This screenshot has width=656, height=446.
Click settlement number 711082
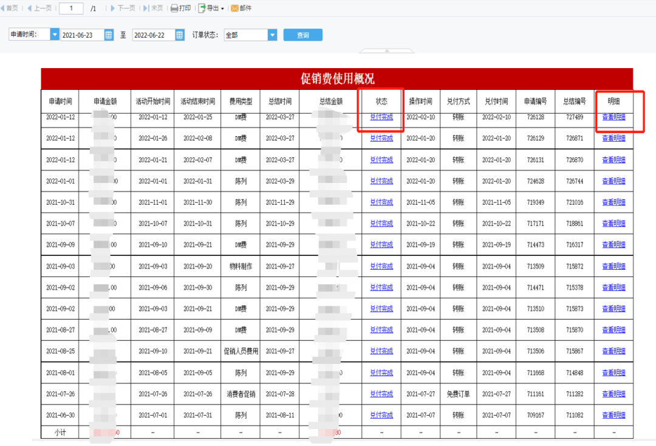tap(575, 415)
